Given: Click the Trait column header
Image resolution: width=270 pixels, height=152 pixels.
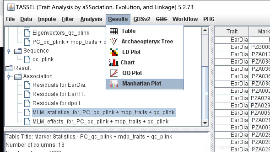Looking at the screenshot, I should pos(232,31).
